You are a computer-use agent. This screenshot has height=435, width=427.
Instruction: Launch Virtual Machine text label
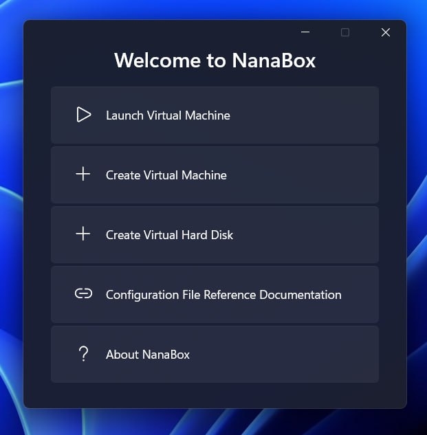click(x=168, y=115)
